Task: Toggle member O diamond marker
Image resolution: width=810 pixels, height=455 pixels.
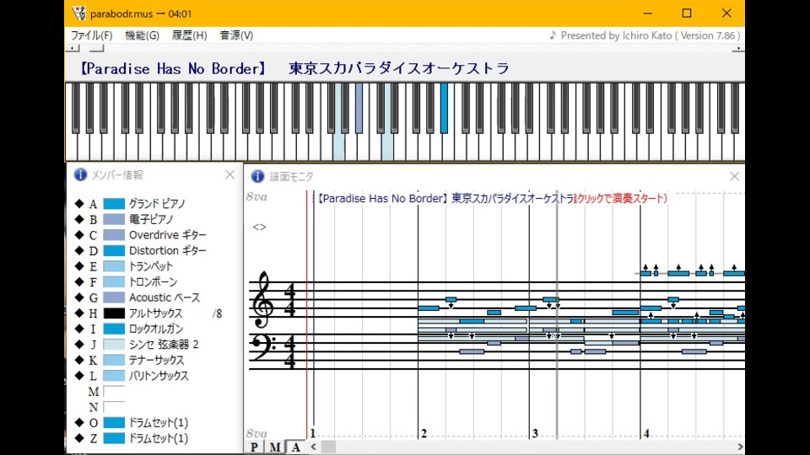Action: point(79,422)
